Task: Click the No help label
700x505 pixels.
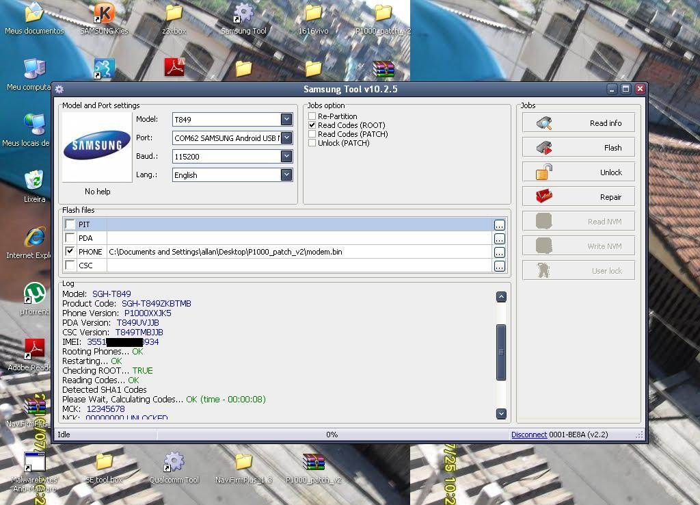Action: [x=97, y=192]
